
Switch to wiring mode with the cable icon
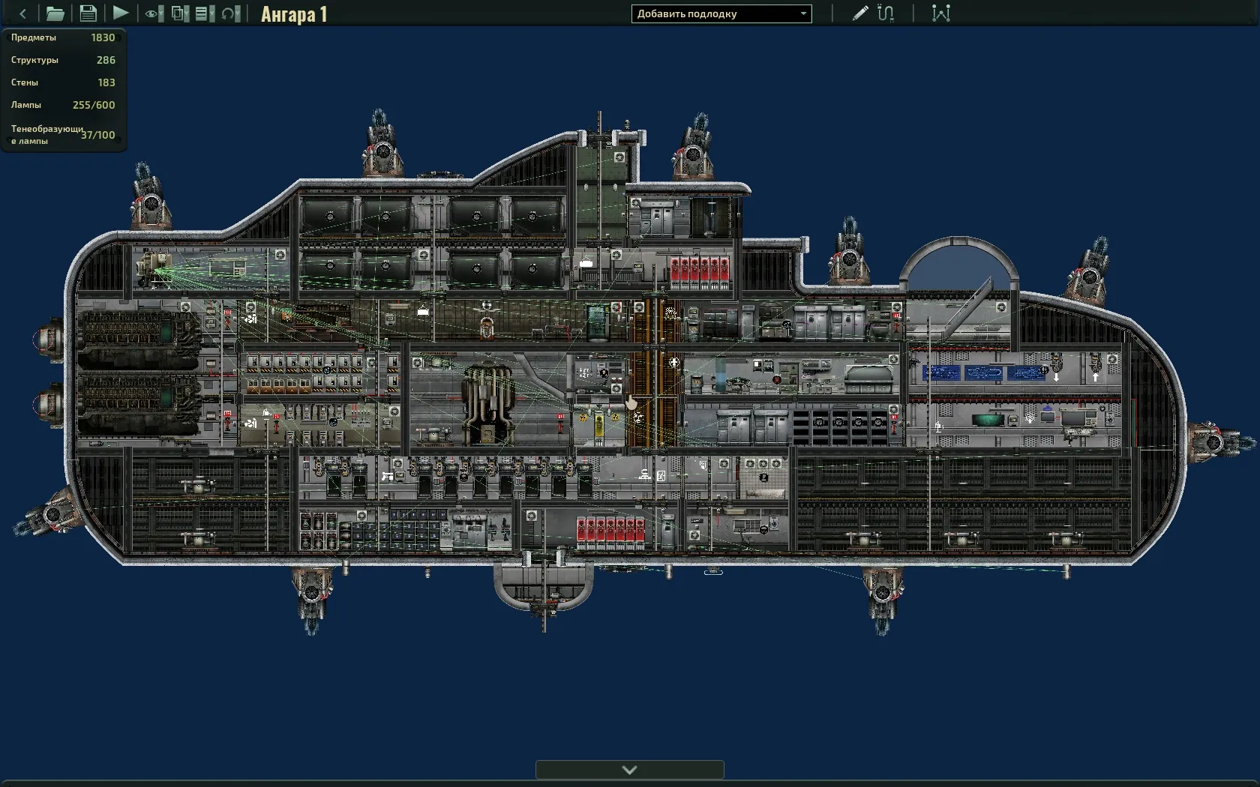[886, 13]
